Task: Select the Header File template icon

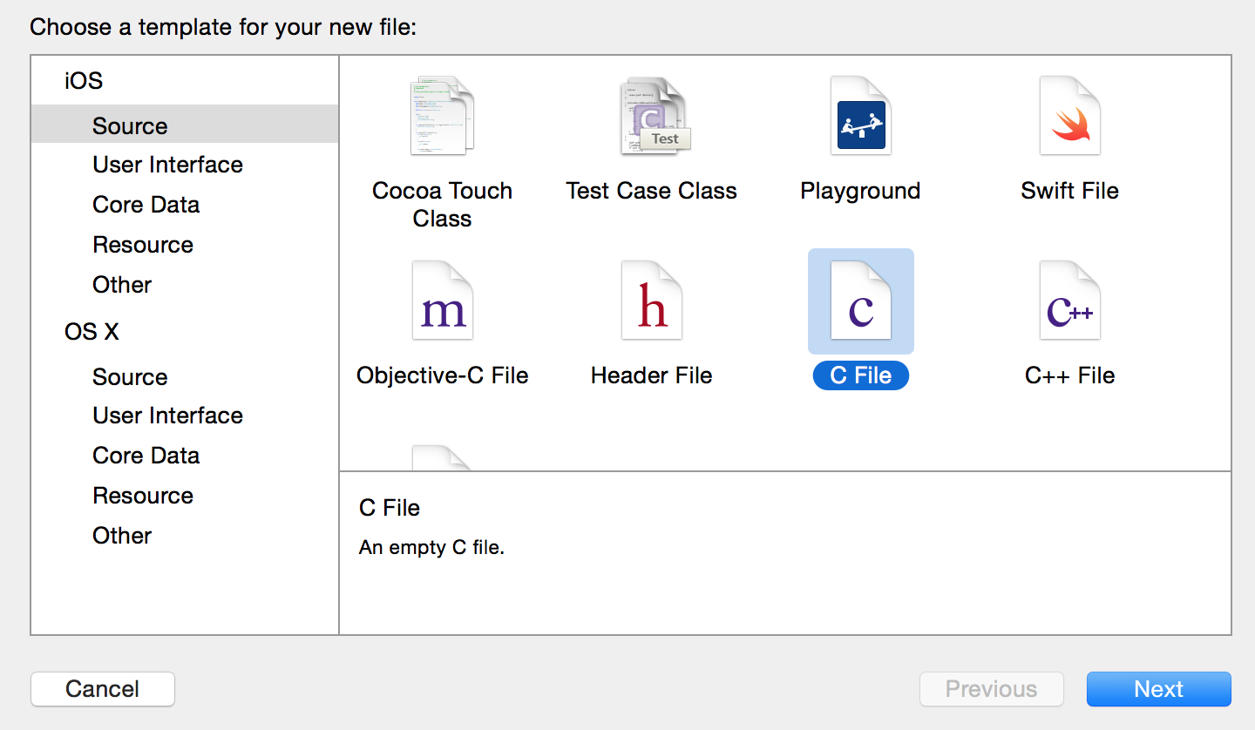Action: coord(652,301)
